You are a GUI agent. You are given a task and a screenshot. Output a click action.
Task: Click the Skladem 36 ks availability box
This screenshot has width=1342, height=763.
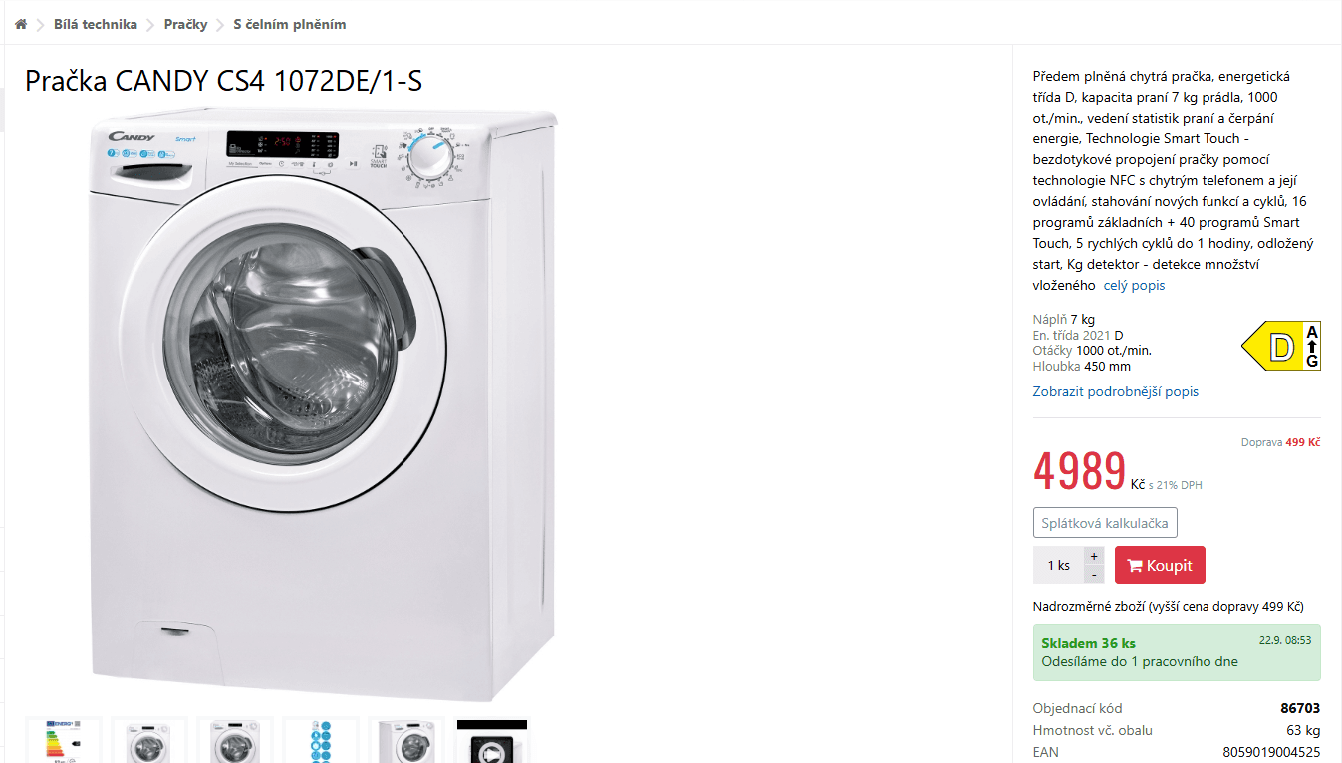1177,652
